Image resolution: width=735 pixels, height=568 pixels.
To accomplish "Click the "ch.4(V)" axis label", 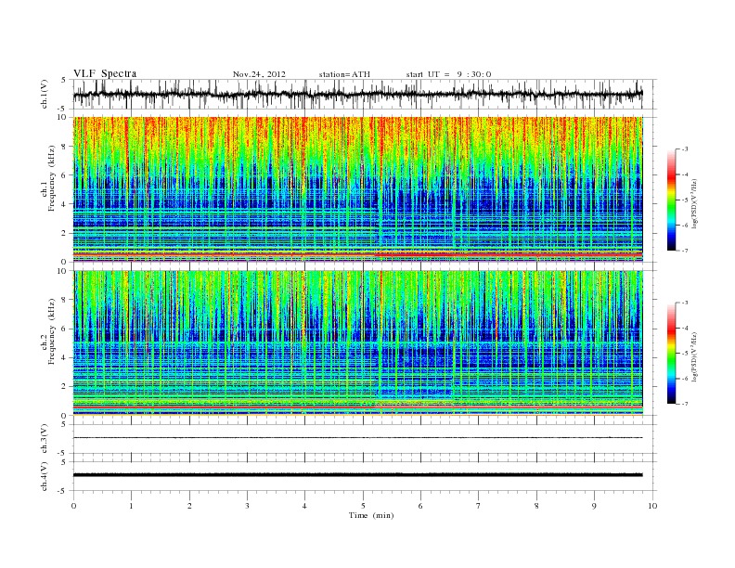I will tap(45, 476).
